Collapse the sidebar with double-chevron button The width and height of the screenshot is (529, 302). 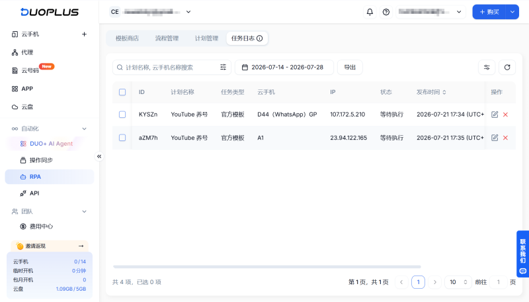(99, 156)
